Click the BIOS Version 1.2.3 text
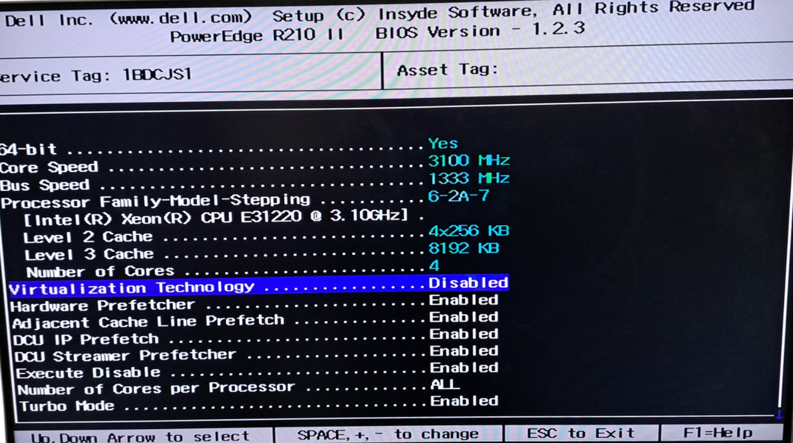Viewport: 793px width, 443px height. (x=480, y=30)
